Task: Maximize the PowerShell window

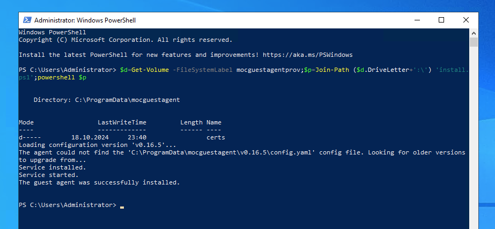Action: 441,20
